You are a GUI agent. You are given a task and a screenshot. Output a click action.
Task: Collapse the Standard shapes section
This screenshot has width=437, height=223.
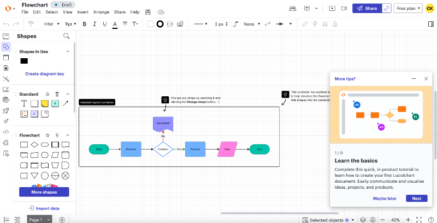(x=67, y=94)
